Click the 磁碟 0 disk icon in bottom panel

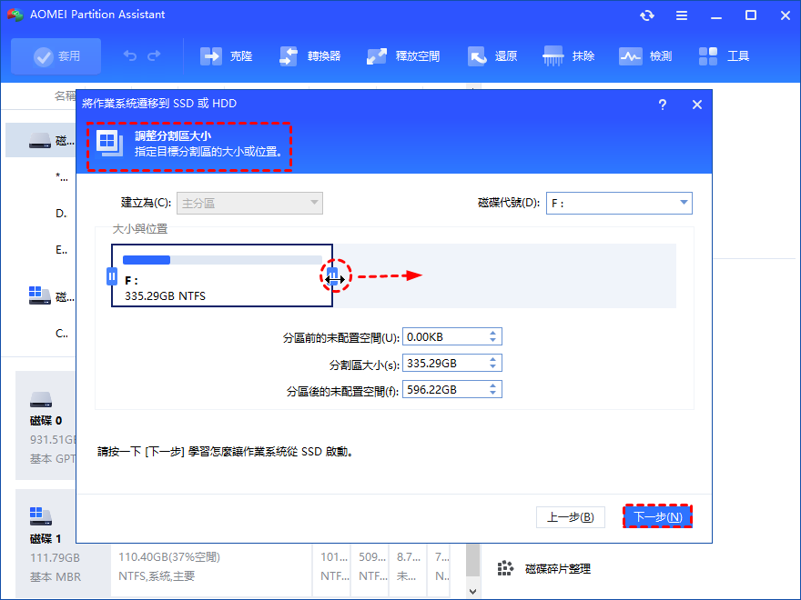click(41, 400)
